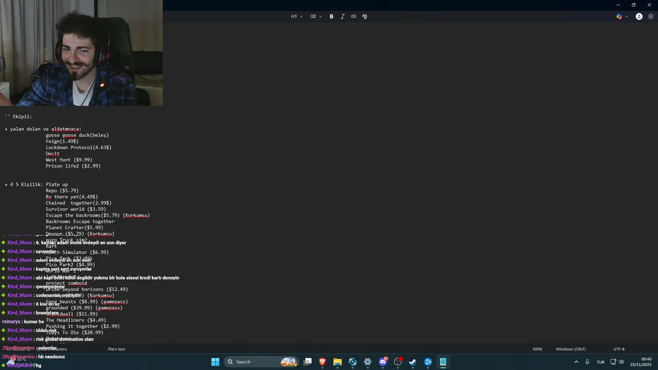Screen dimensions: 658x370
Task: Expand the Copilot dropdown arrow
Action: tap(627, 16)
